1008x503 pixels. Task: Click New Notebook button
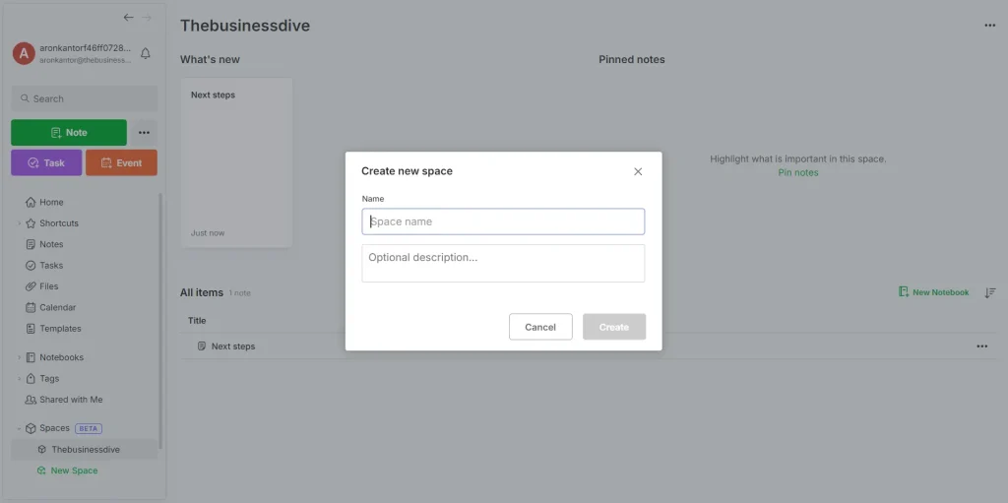click(x=933, y=292)
